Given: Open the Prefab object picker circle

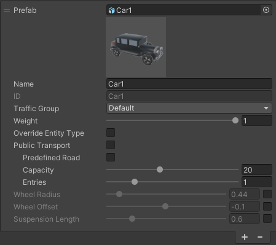Looking at the screenshot, I should click(266, 10).
